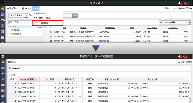Open calendar icon in データ変更履歴 window sidebar

[3, 85]
